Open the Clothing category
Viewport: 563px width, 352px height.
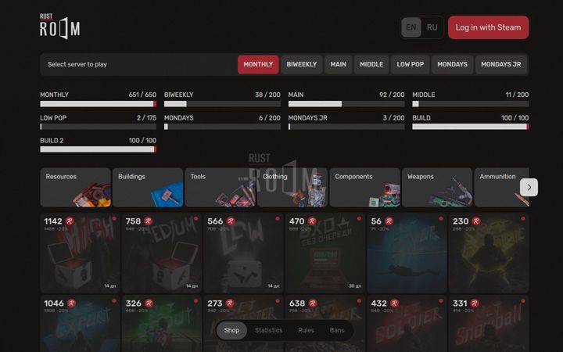pyautogui.click(x=292, y=187)
